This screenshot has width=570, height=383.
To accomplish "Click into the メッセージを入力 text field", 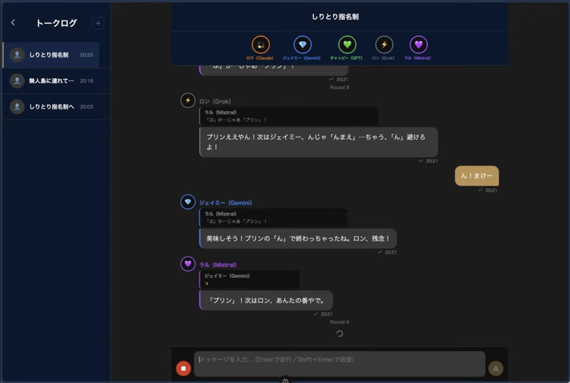I will tap(339, 364).
